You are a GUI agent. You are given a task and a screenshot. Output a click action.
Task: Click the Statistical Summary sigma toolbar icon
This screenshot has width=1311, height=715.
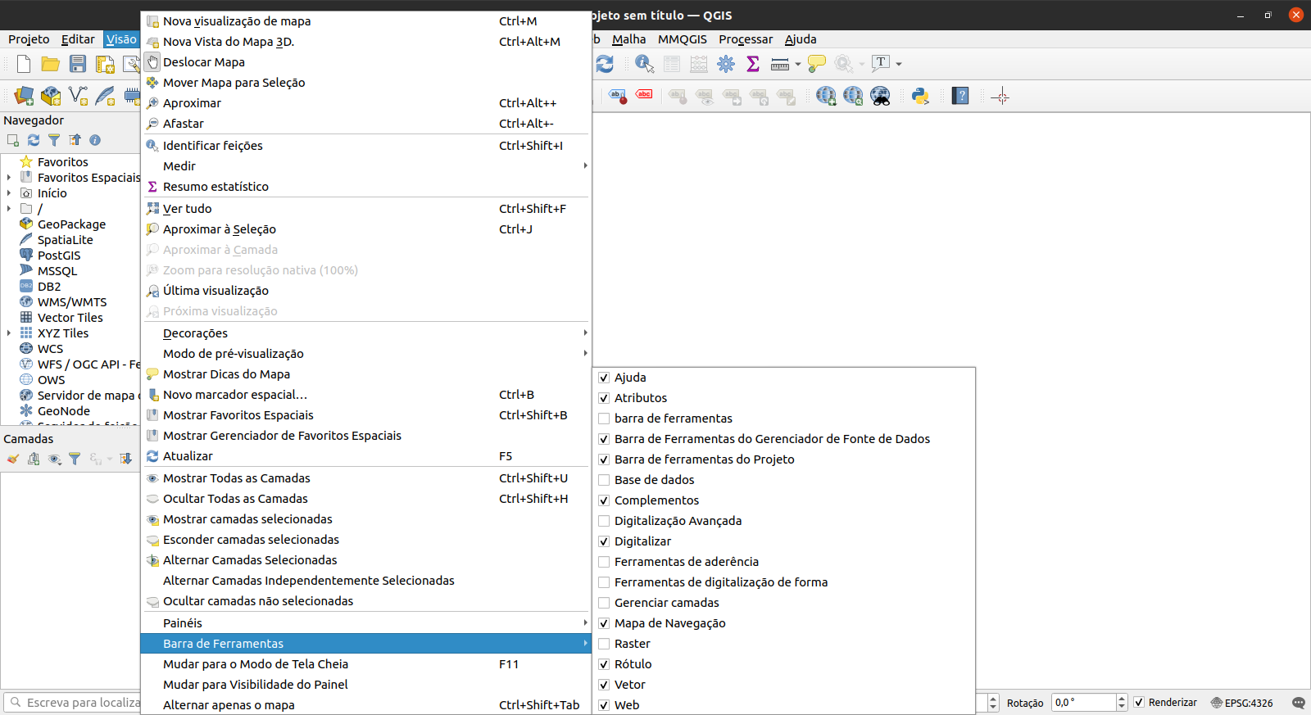point(753,64)
